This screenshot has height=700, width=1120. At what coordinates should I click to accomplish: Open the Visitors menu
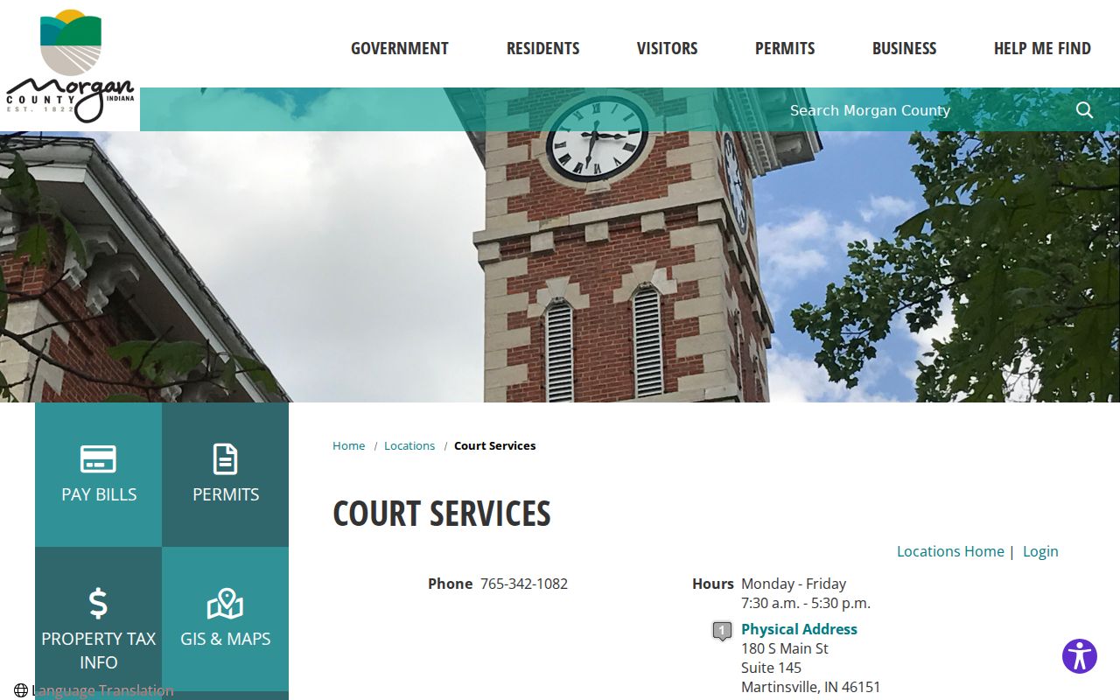tap(667, 49)
